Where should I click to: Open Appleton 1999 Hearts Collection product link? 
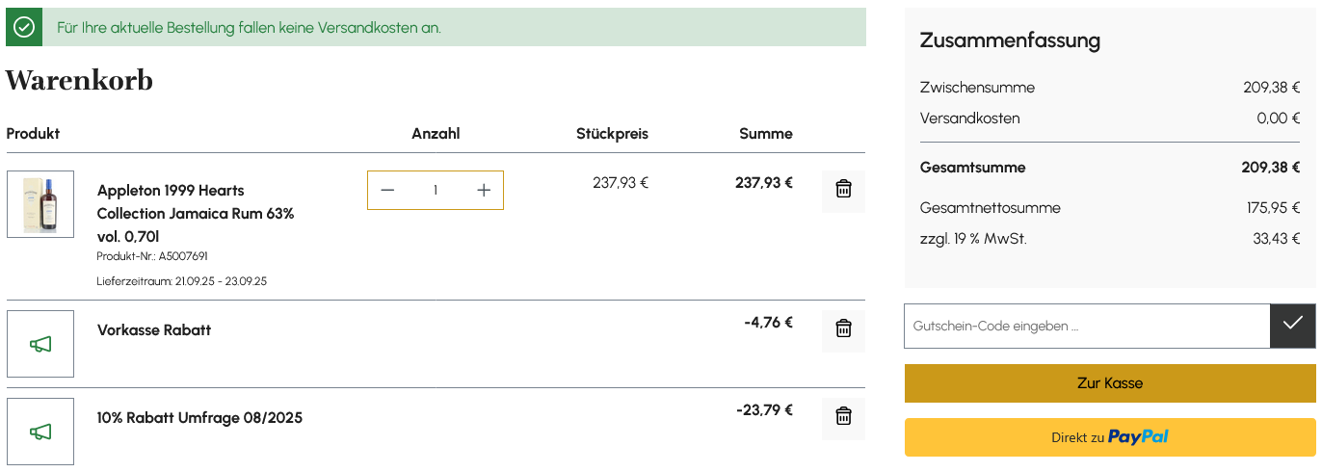click(196, 213)
